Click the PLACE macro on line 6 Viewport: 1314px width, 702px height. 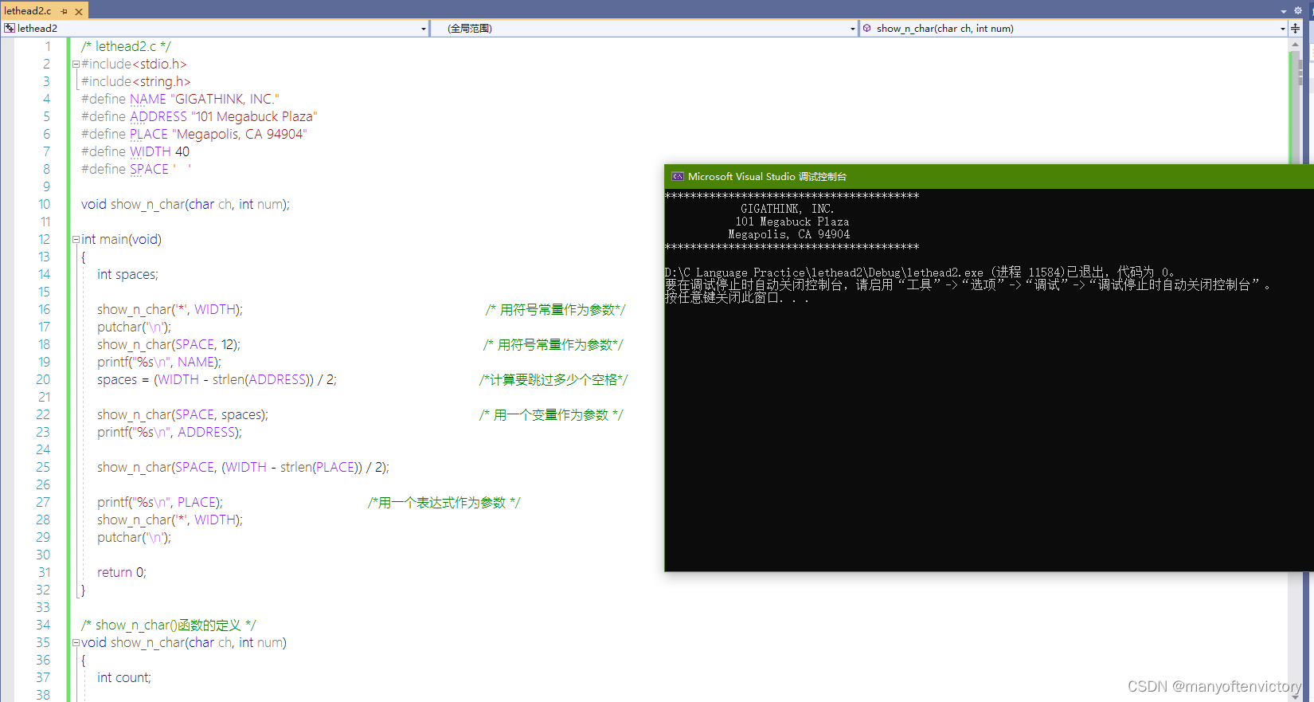click(x=149, y=134)
